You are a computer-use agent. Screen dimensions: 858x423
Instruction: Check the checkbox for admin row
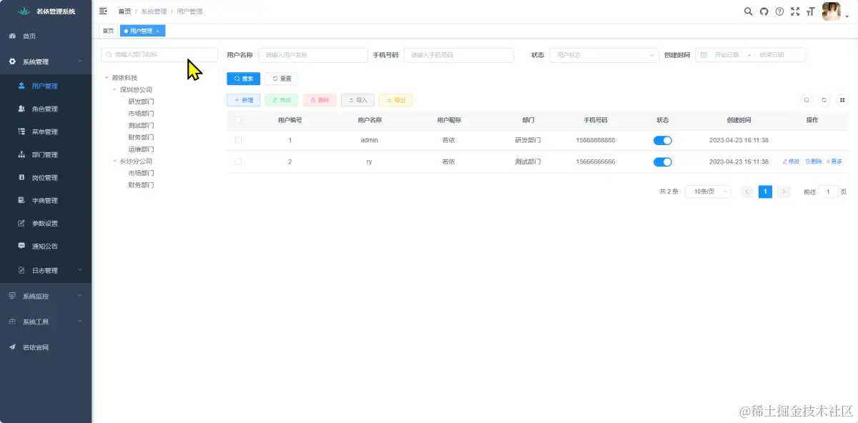[x=238, y=140]
